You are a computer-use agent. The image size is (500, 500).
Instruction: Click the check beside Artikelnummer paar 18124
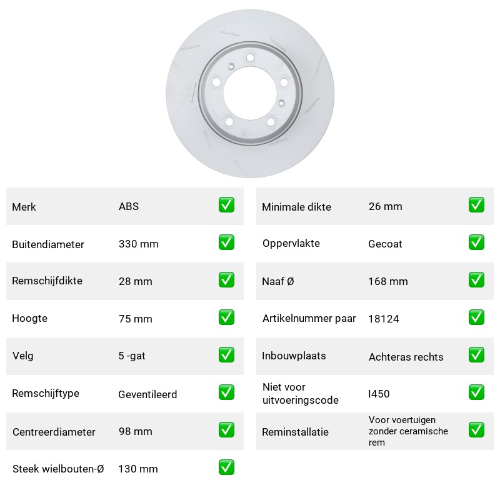point(476,317)
